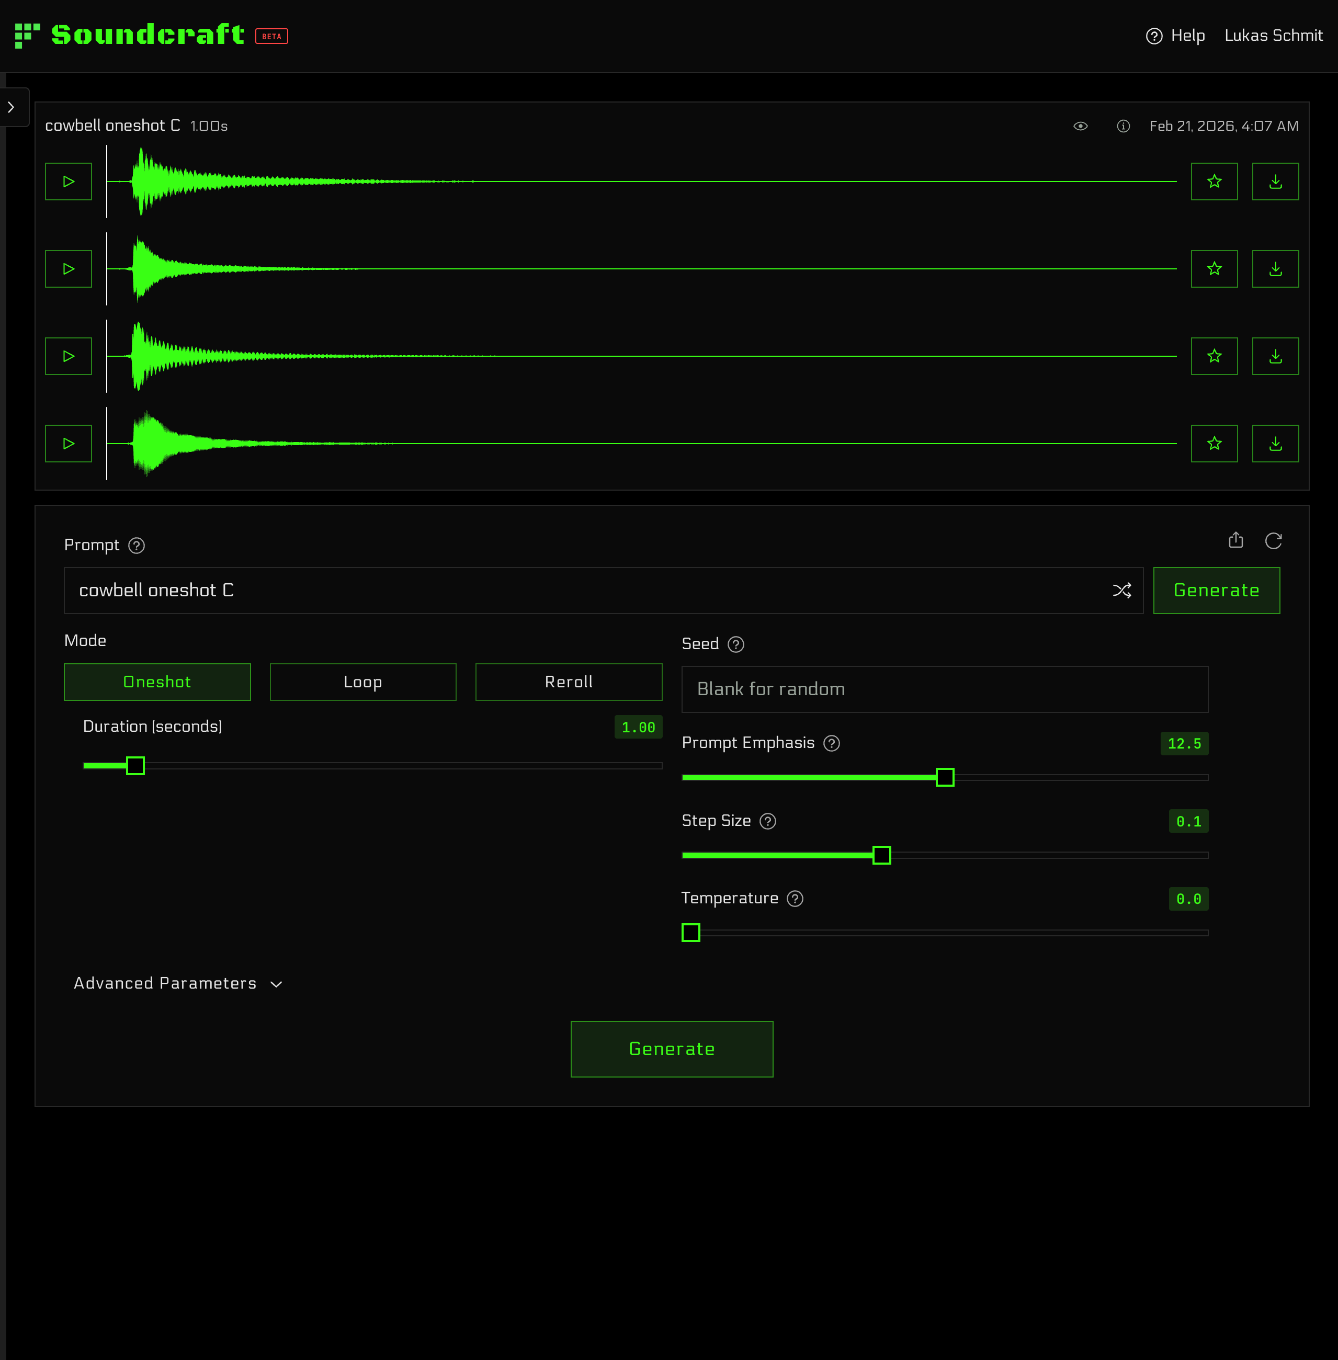
Task: Favorite the second generated sample
Action: point(1214,268)
